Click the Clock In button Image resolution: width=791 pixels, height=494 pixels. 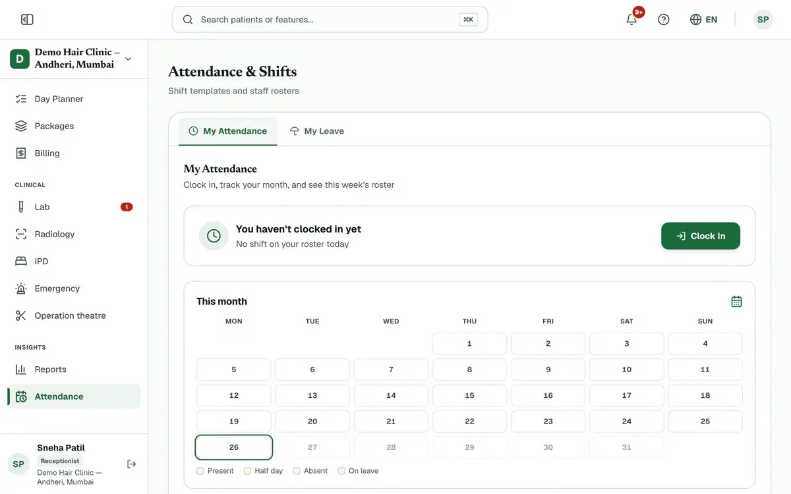coord(701,236)
